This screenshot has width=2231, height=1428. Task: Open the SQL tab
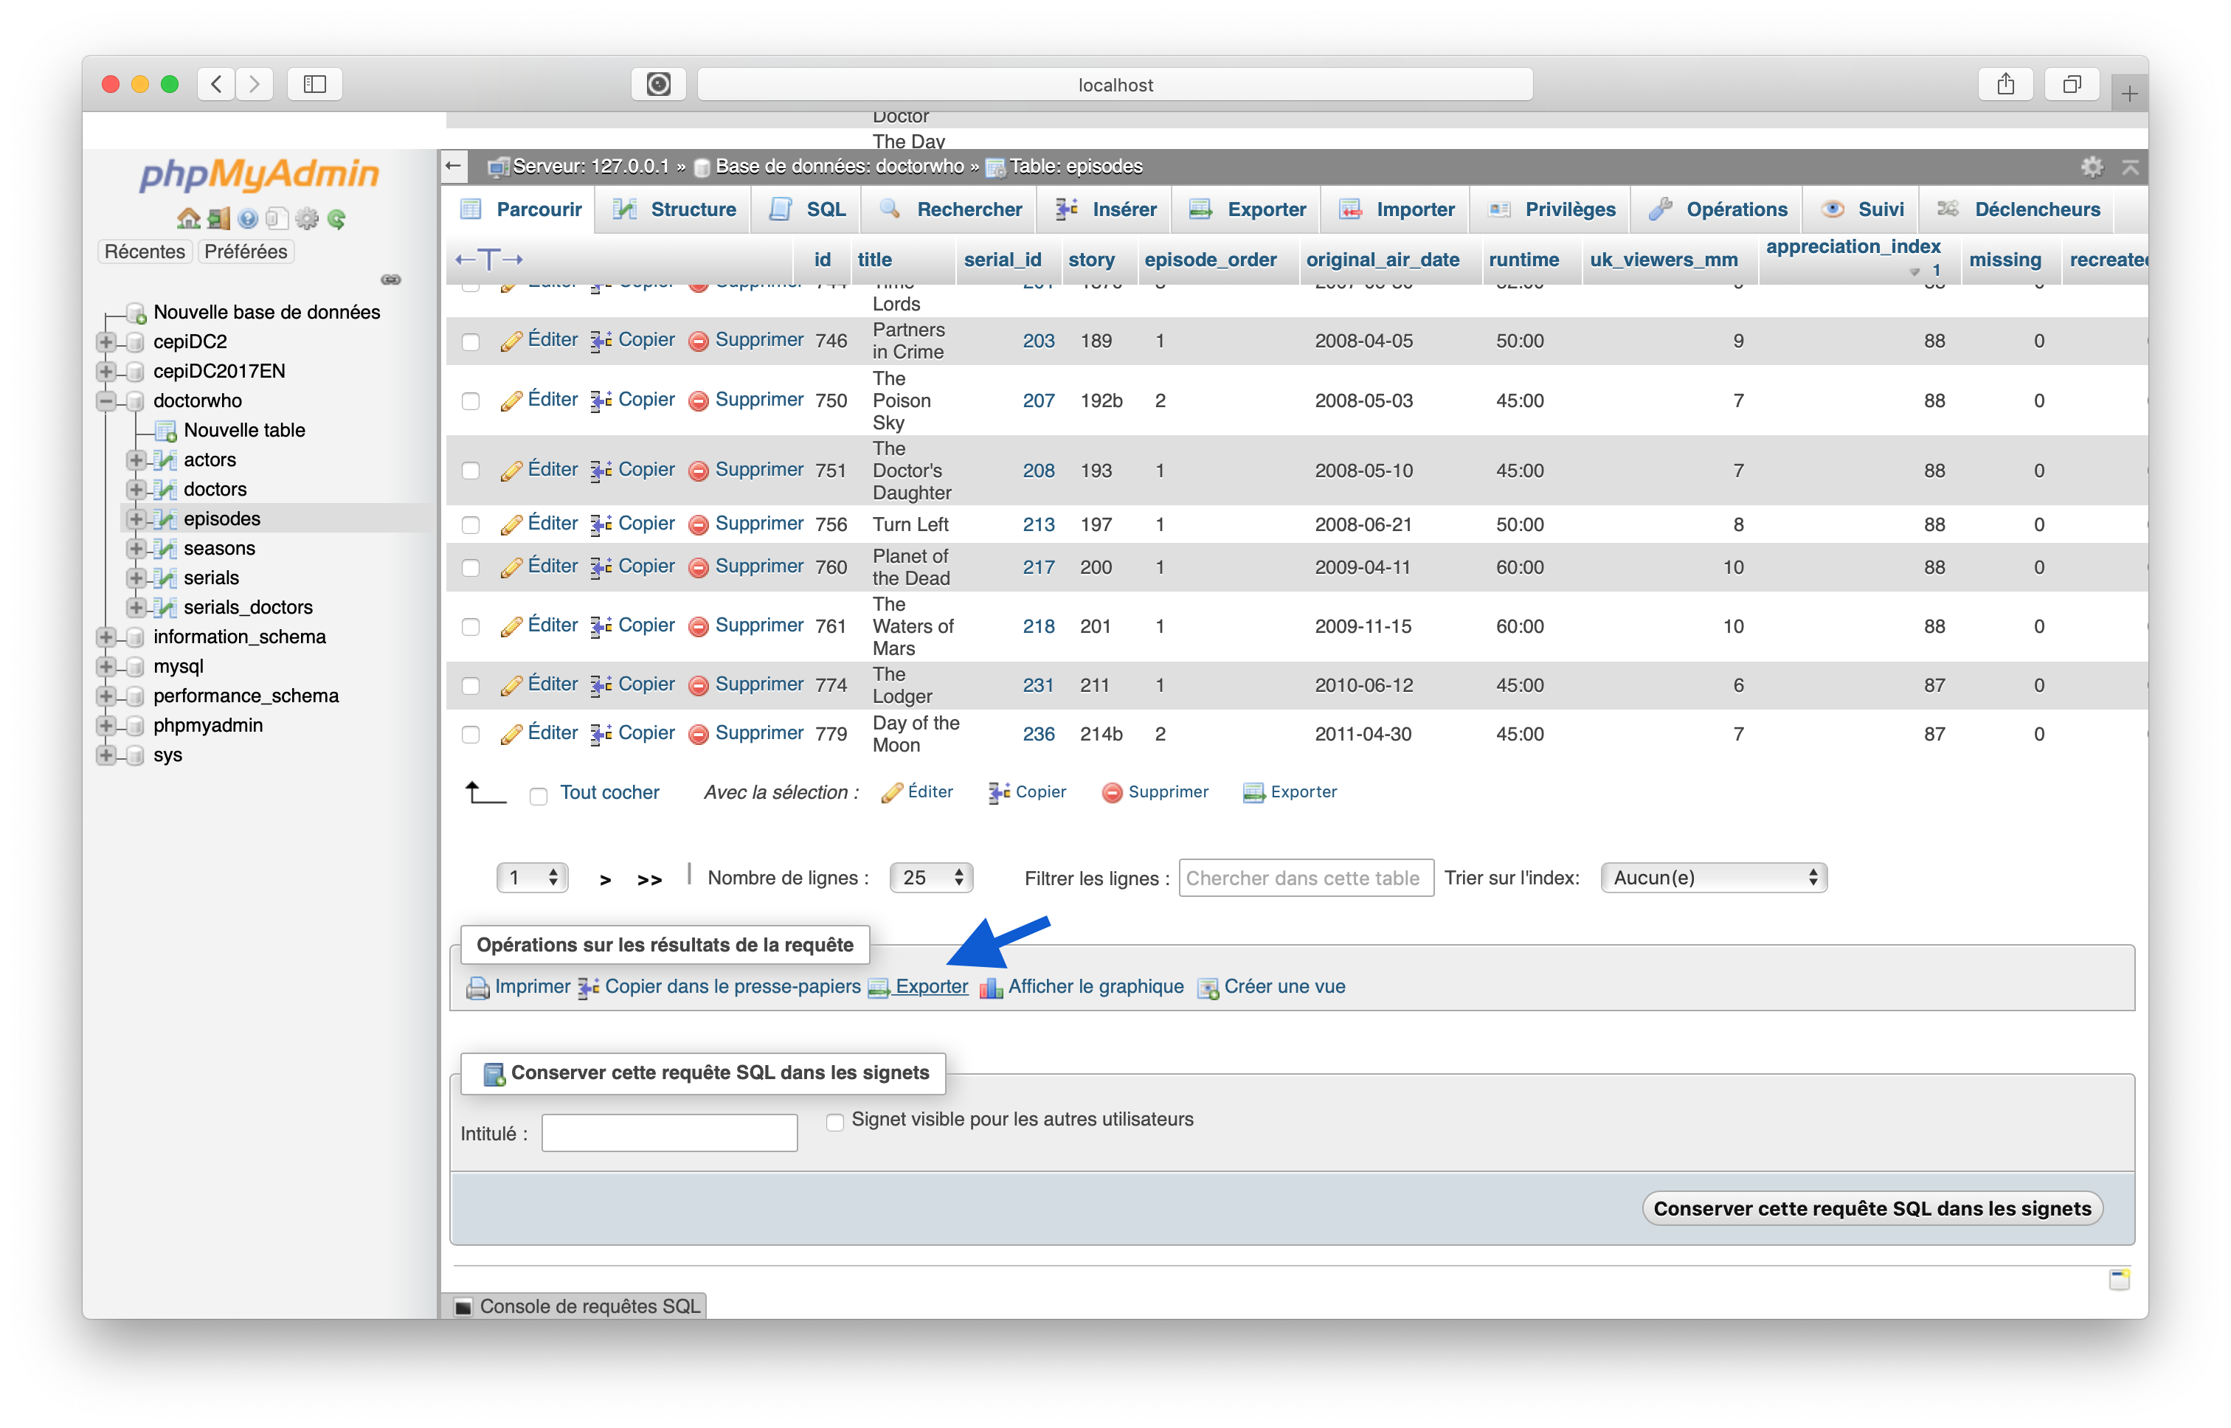pos(806,209)
